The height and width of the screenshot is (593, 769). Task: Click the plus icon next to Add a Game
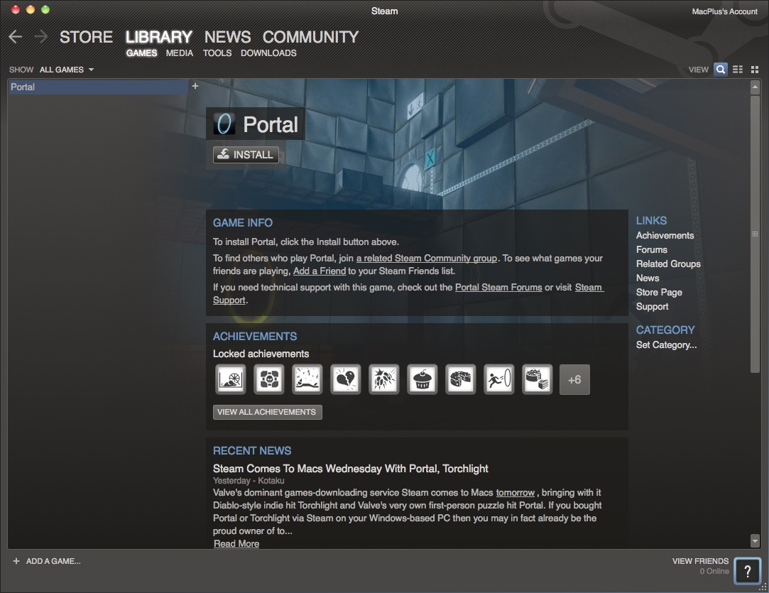point(16,561)
